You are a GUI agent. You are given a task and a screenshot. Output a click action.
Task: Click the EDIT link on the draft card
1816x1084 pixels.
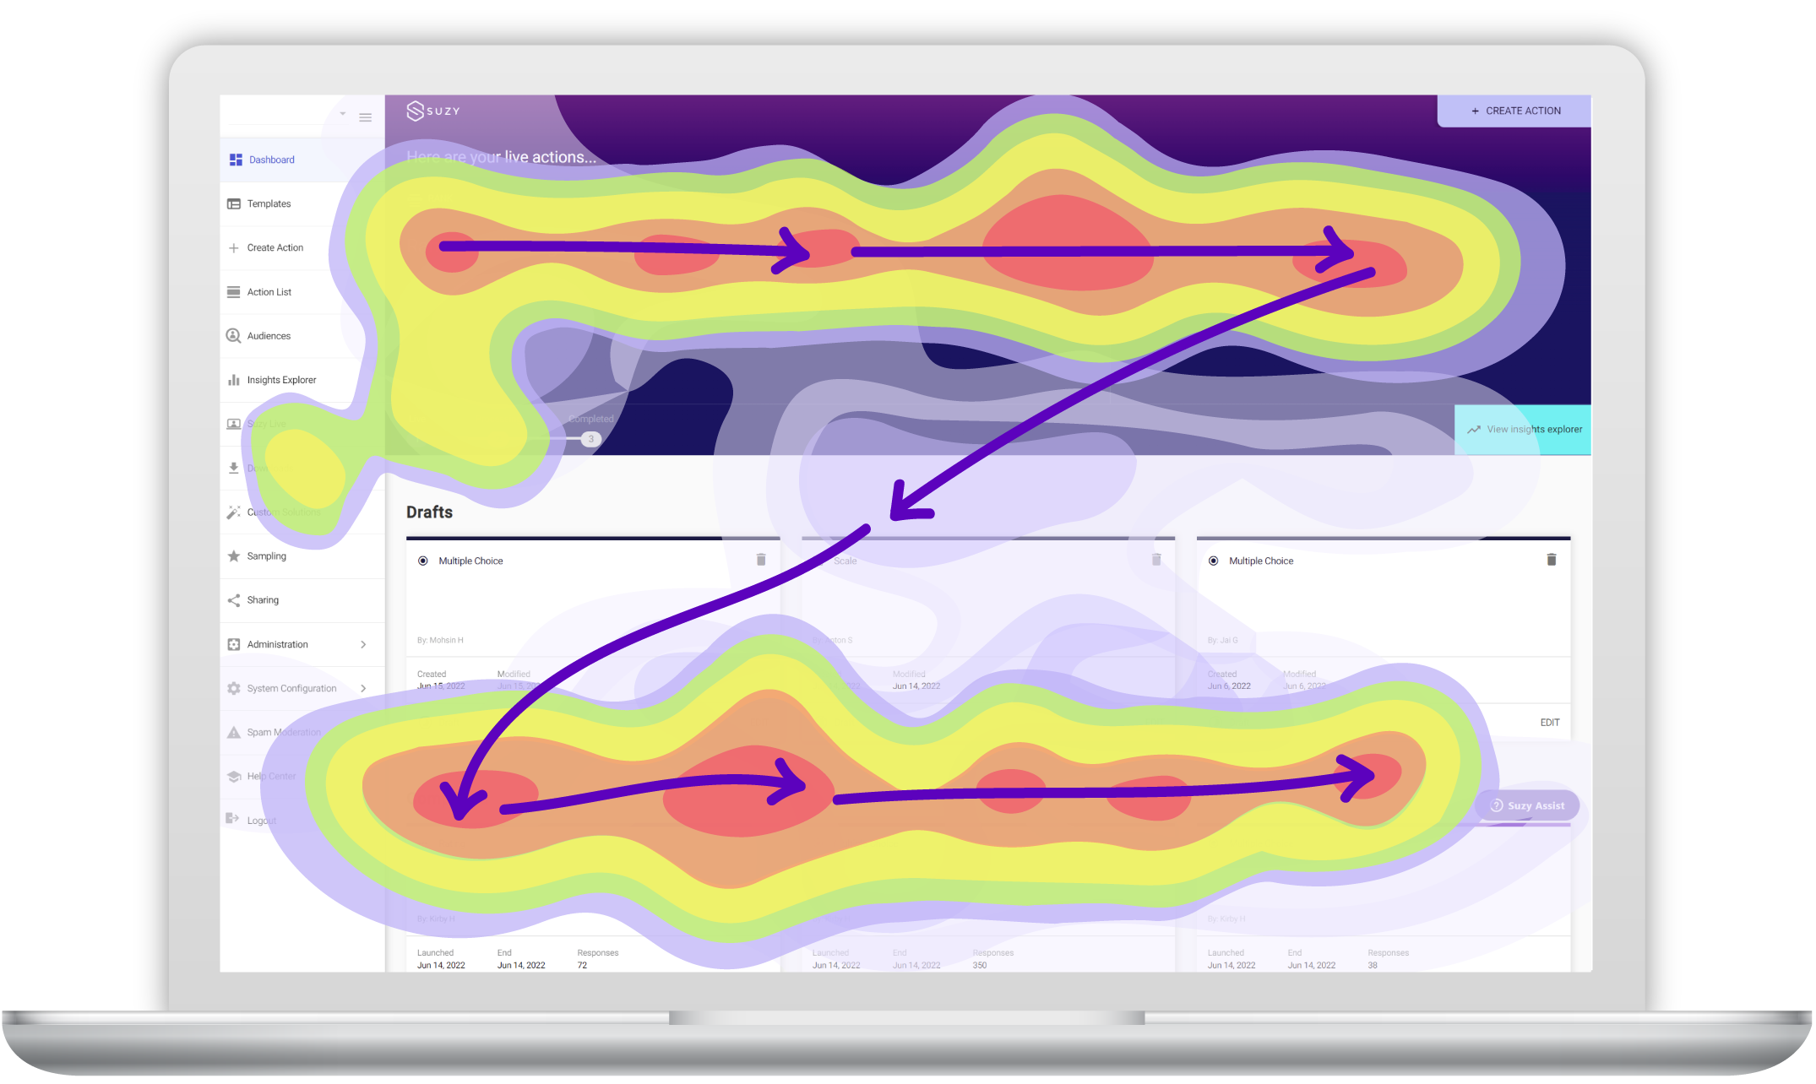point(1550,722)
